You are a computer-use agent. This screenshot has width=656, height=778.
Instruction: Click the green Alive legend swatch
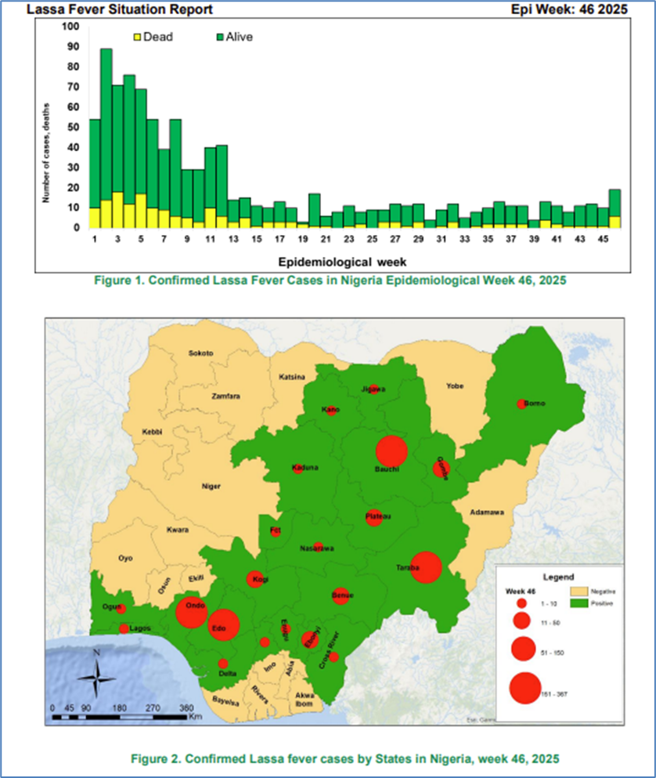click(220, 36)
